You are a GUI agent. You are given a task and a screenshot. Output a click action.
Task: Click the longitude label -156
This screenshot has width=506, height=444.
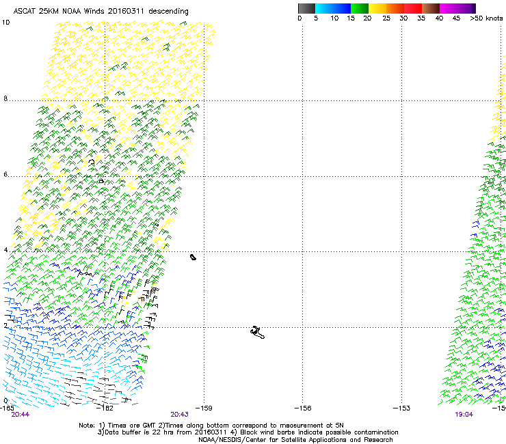pyautogui.click(x=303, y=408)
